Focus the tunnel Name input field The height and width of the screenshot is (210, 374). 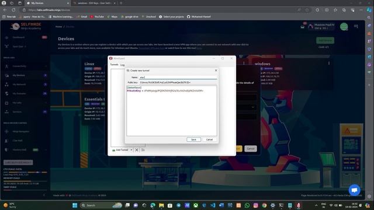click(178, 78)
